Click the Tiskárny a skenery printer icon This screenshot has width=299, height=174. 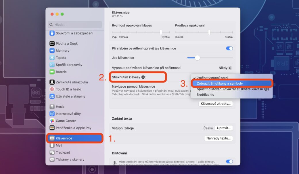tap(52, 159)
